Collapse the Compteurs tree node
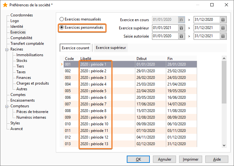Screen dimensions: 234x166 click(7, 106)
